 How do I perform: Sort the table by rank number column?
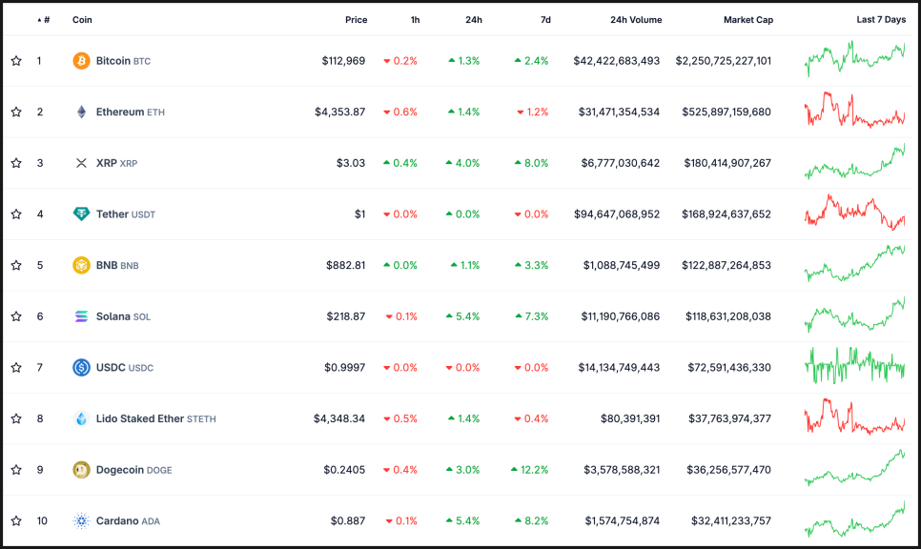(44, 19)
